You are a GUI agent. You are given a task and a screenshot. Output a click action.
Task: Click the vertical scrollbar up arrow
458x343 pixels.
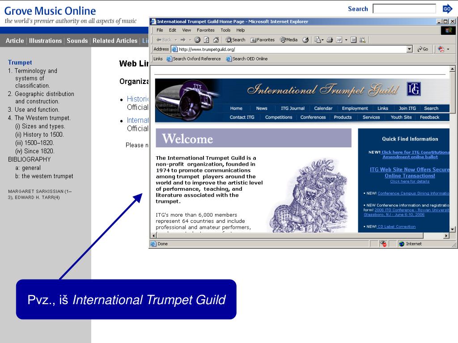452,69
